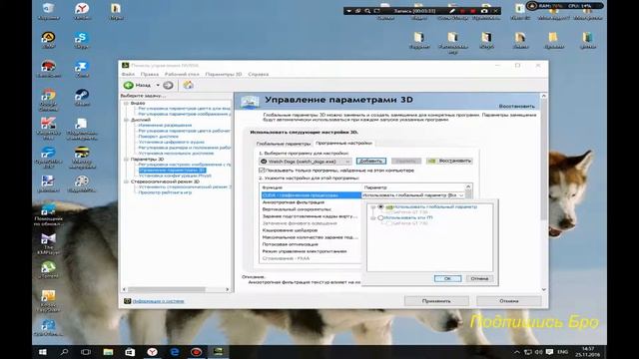This screenshot has width=639, height=359.
Task: Open Back button history dropdown arrow
Action: click(x=158, y=85)
